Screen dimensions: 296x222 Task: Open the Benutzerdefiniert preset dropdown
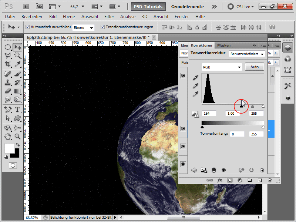point(247,54)
